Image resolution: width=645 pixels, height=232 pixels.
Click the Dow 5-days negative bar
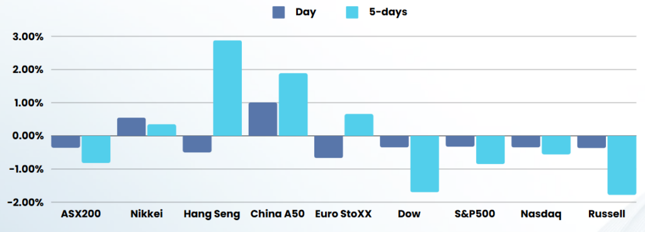425,164
